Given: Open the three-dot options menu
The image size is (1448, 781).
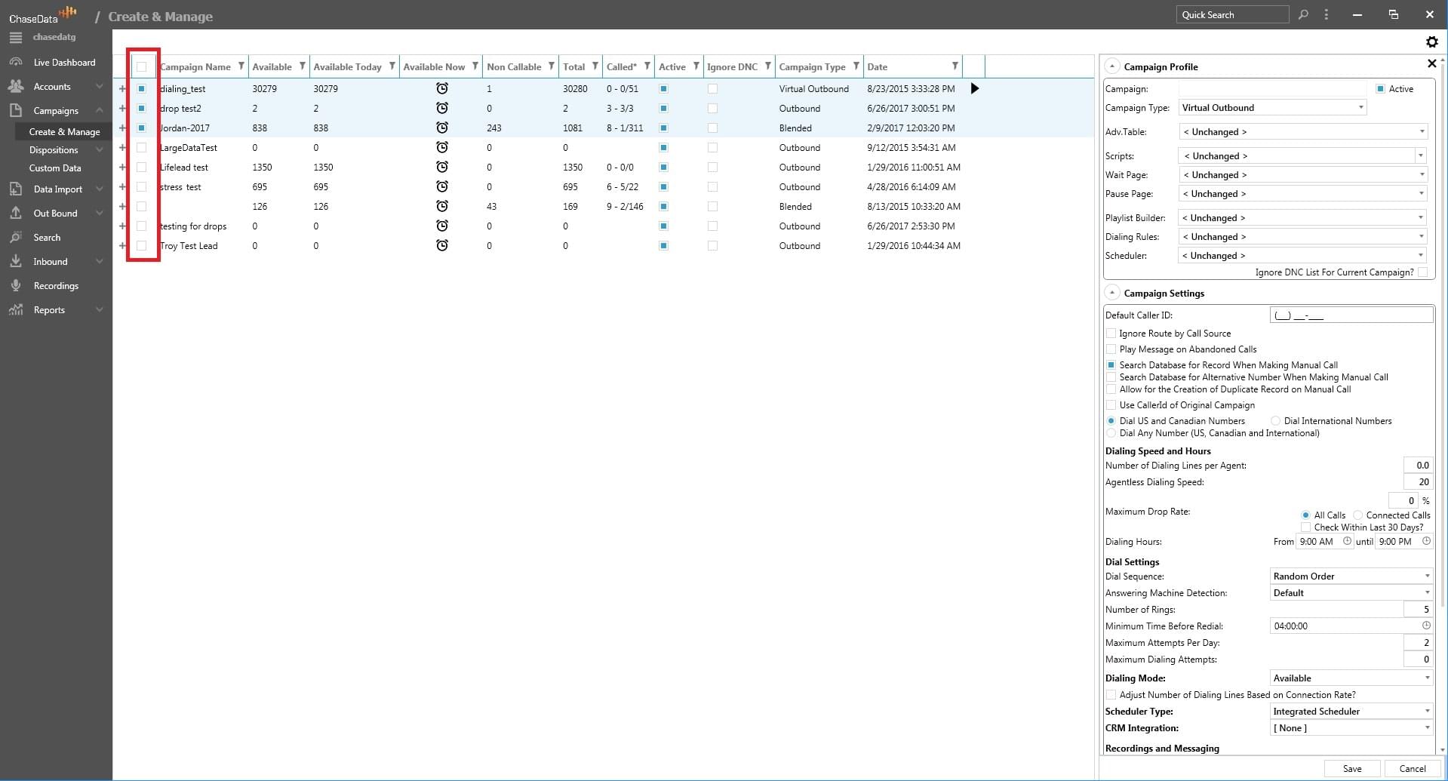Looking at the screenshot, I should click(x=1326, y=14).
